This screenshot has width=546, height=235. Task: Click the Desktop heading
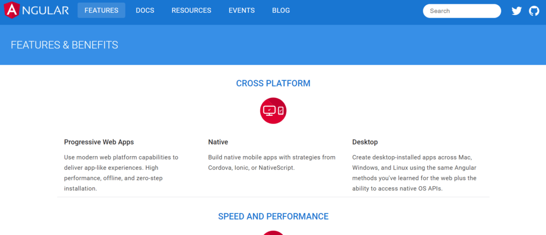pos(365,142)
